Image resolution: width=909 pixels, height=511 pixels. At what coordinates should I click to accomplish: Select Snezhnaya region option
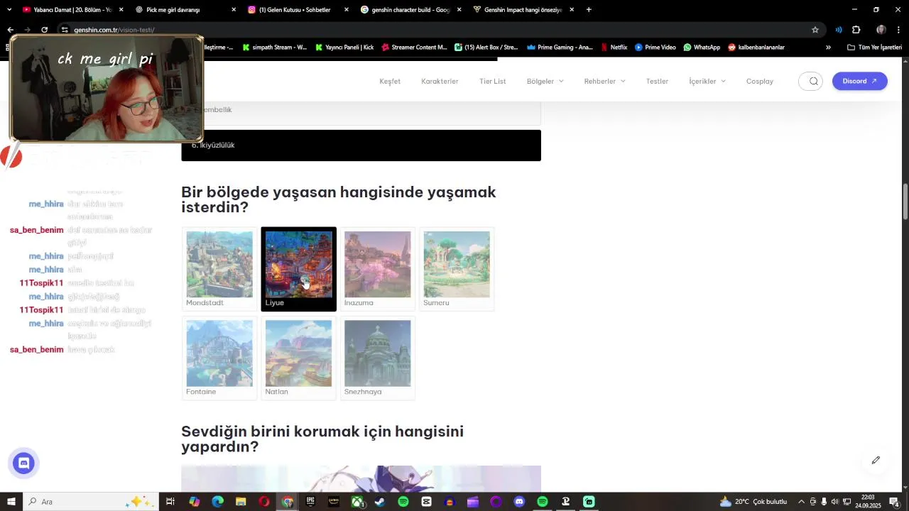coord(377,358)
